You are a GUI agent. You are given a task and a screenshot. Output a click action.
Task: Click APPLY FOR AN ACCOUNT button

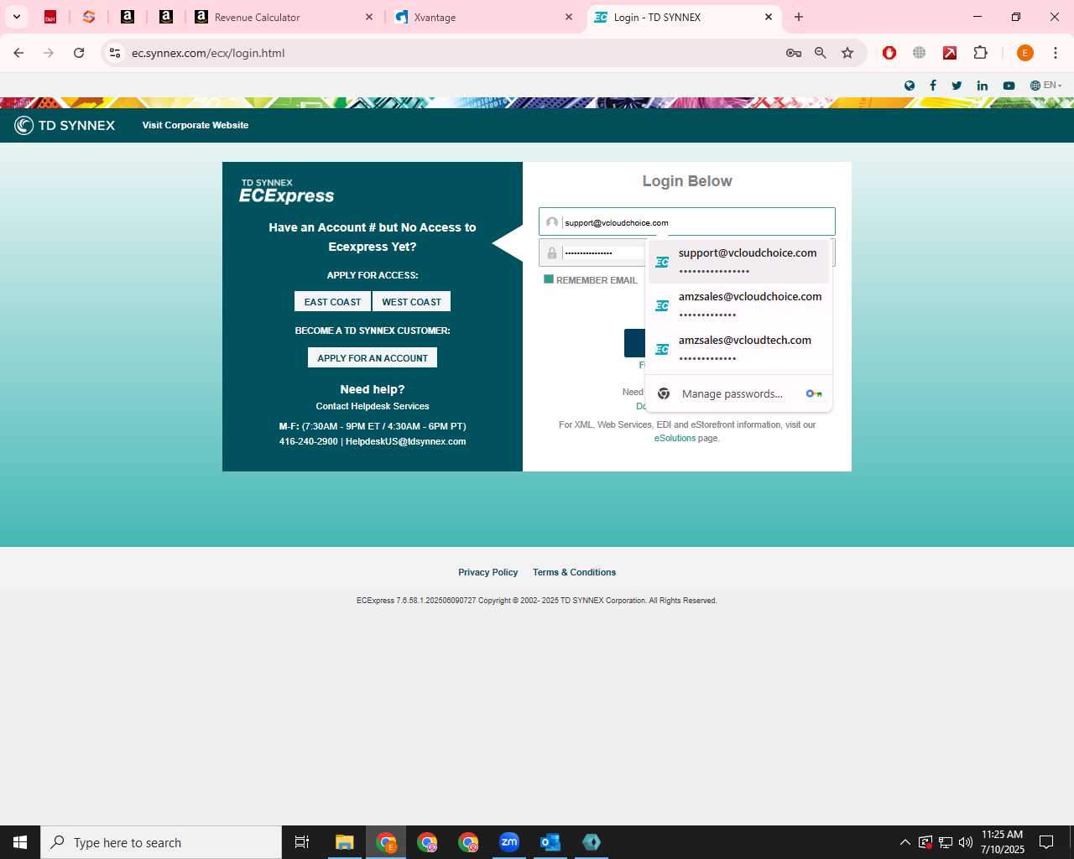[373, 358]
